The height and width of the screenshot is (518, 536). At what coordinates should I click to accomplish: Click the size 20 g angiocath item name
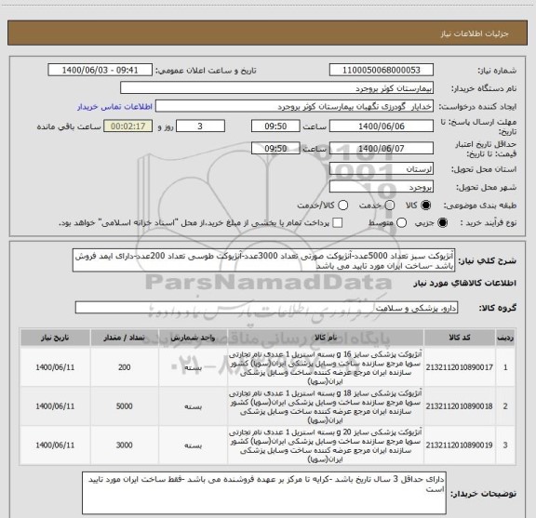tap(326, 445)
